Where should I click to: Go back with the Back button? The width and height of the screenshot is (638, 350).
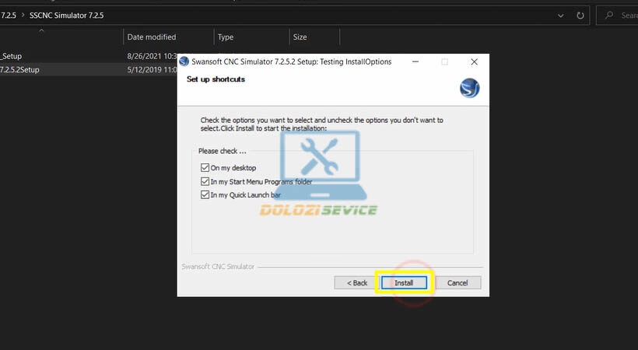(x=357, y=283)
